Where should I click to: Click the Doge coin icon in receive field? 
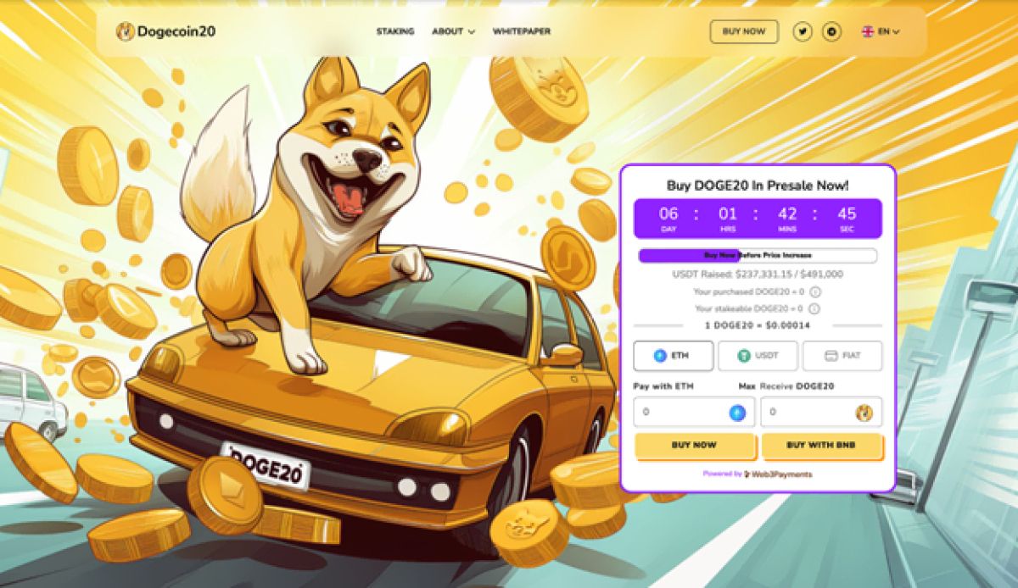tap(864, 413)
